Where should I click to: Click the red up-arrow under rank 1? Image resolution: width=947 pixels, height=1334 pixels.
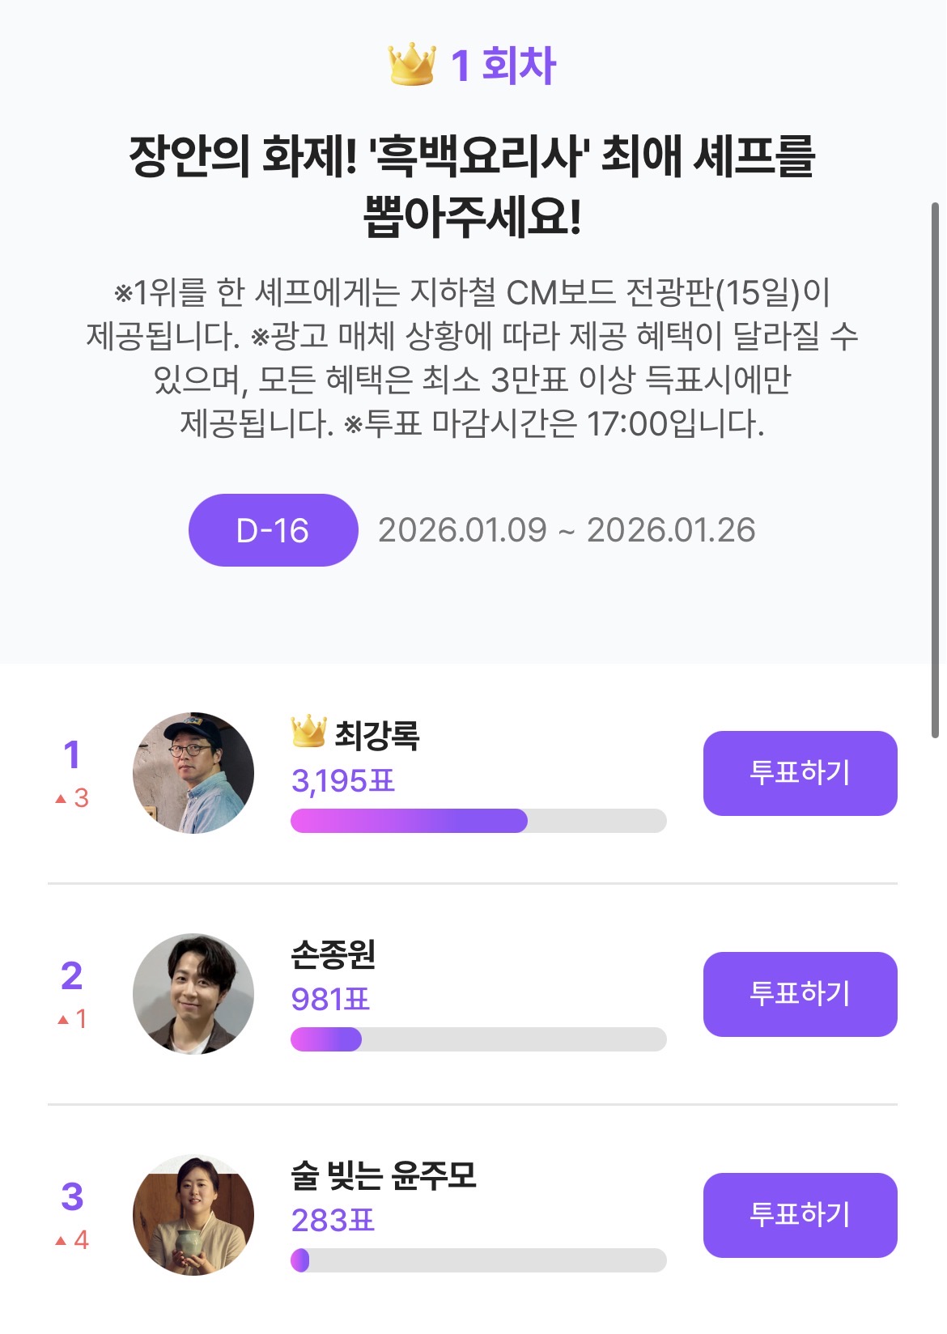pos(61,799)
